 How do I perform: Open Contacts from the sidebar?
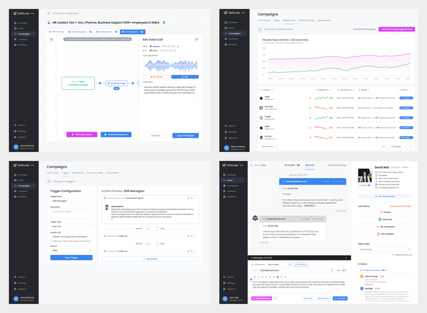[x=22, y=39]
